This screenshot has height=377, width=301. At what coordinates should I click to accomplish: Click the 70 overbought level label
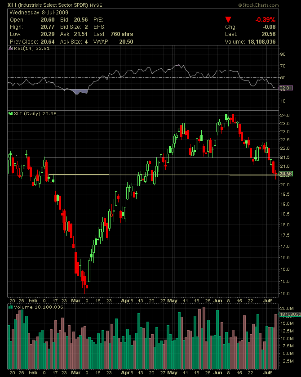(283, 66)
